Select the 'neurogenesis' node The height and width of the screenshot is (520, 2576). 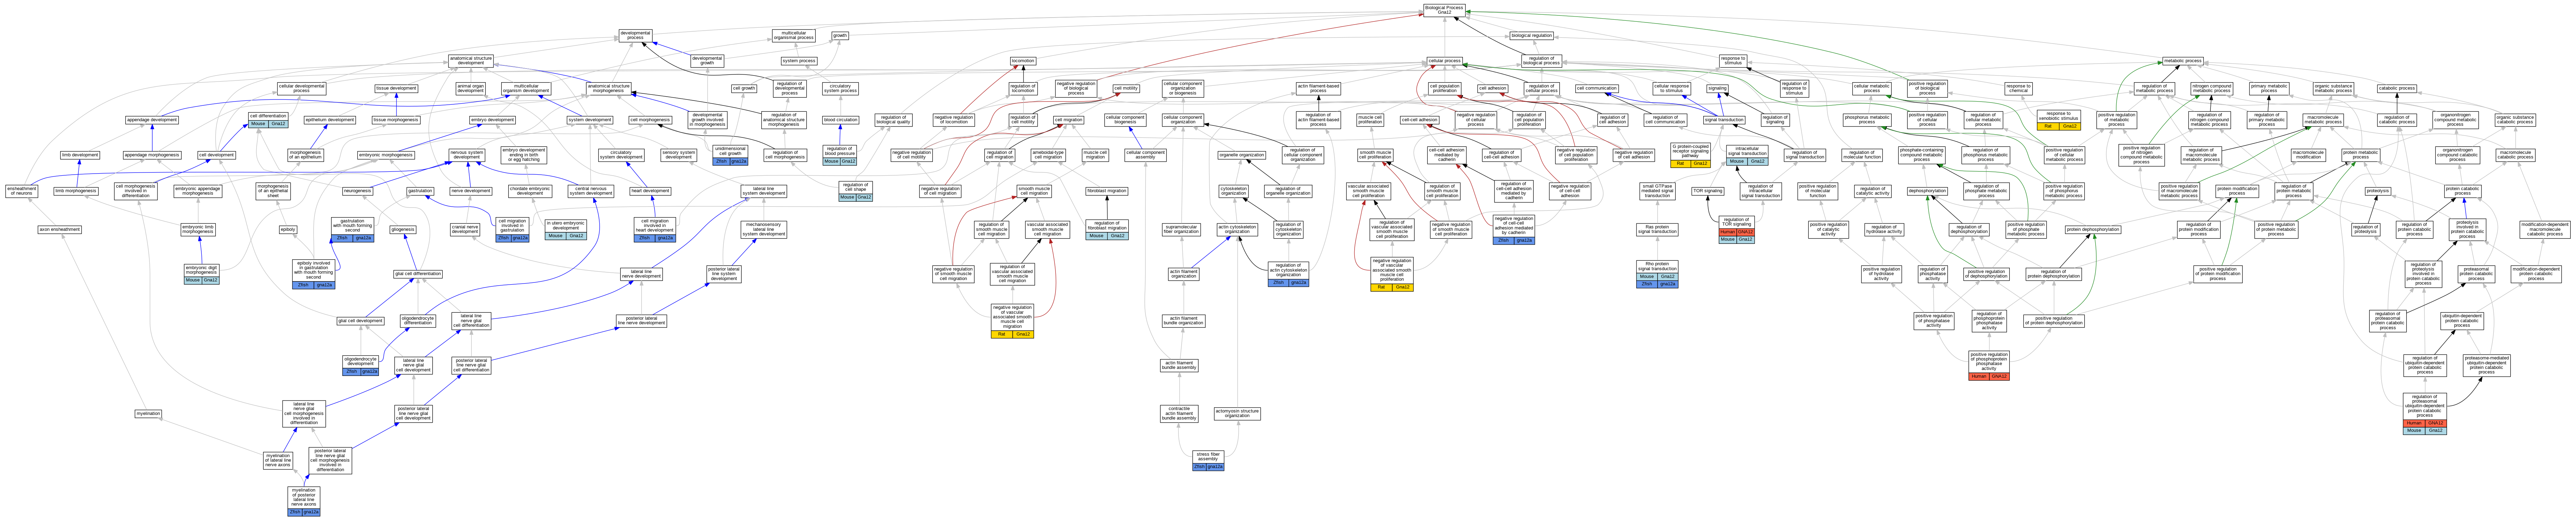(x=357, y=191)
